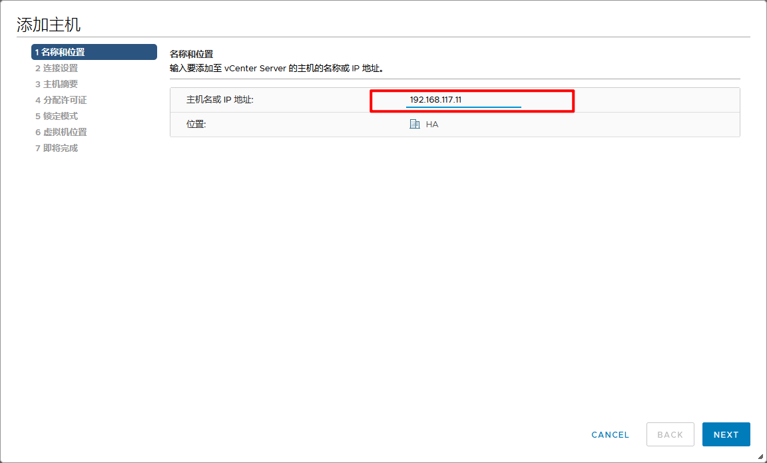Focus the host name or IP input field
Screen dimensions: 767x463
pos(493,100)
